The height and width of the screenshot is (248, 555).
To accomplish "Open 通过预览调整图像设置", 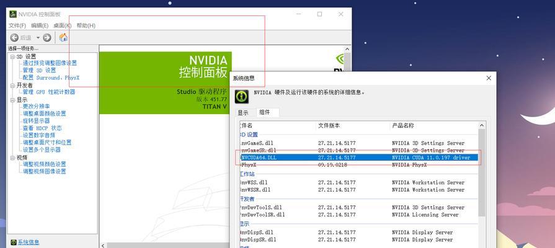I will [x=50, y=63].
